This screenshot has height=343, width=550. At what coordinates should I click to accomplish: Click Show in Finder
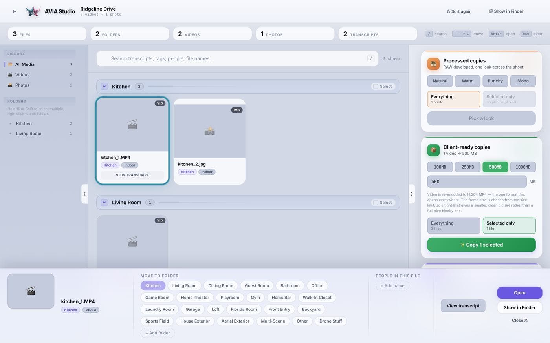click(x=506, y=11)
